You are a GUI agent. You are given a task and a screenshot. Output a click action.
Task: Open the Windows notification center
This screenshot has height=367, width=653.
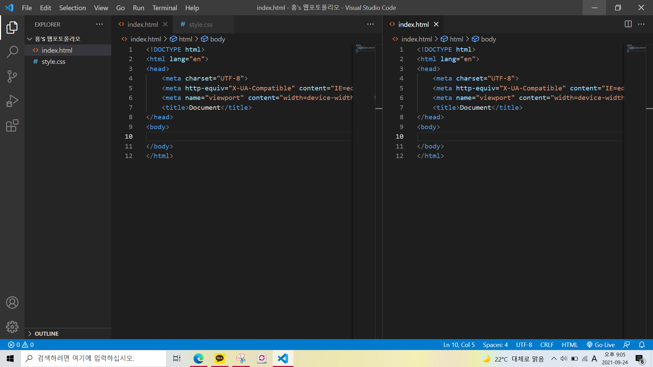click(x=640, y=359)
